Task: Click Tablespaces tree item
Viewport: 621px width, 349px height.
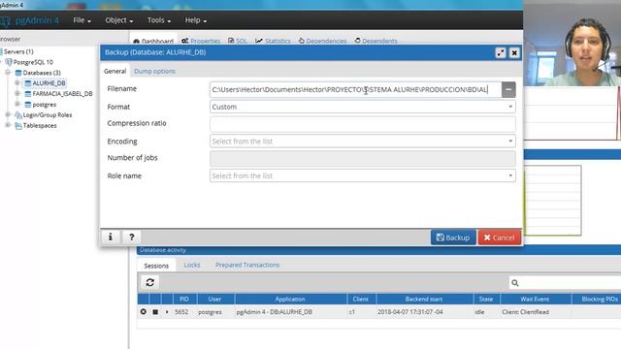Action: (x=40, y=125)
